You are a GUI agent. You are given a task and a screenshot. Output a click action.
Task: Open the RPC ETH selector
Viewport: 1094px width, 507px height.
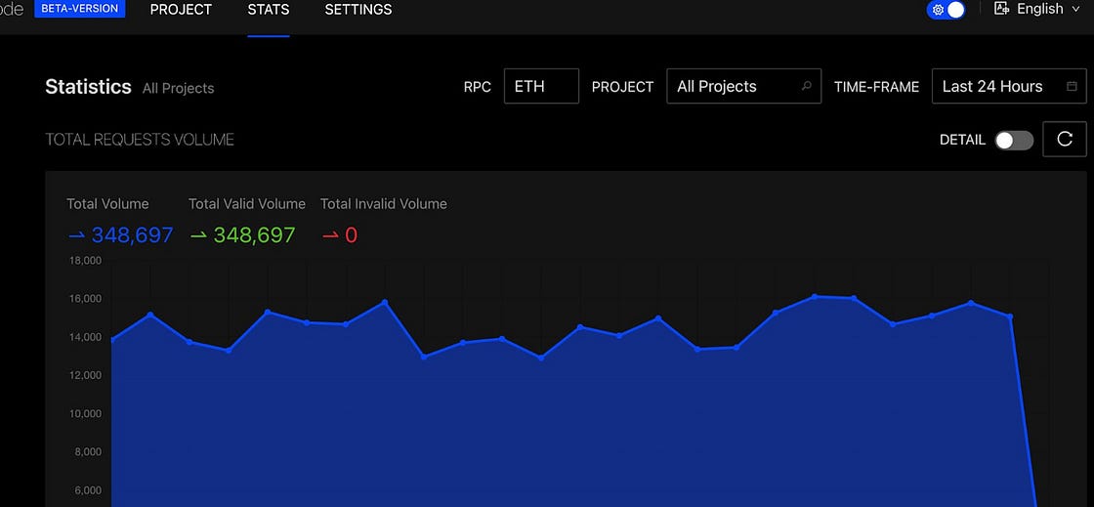pos(541,87)
